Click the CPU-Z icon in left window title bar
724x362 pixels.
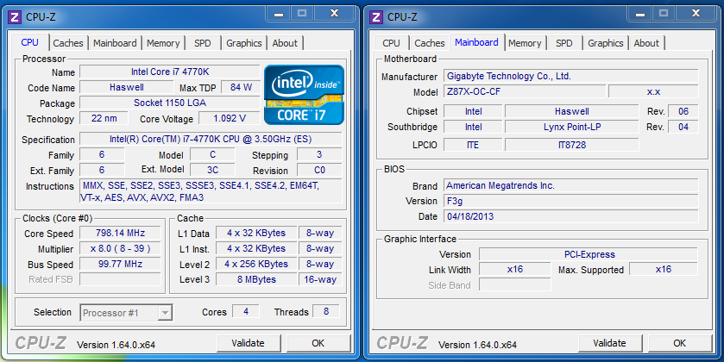pyautogui.click(x=15, y=17)
